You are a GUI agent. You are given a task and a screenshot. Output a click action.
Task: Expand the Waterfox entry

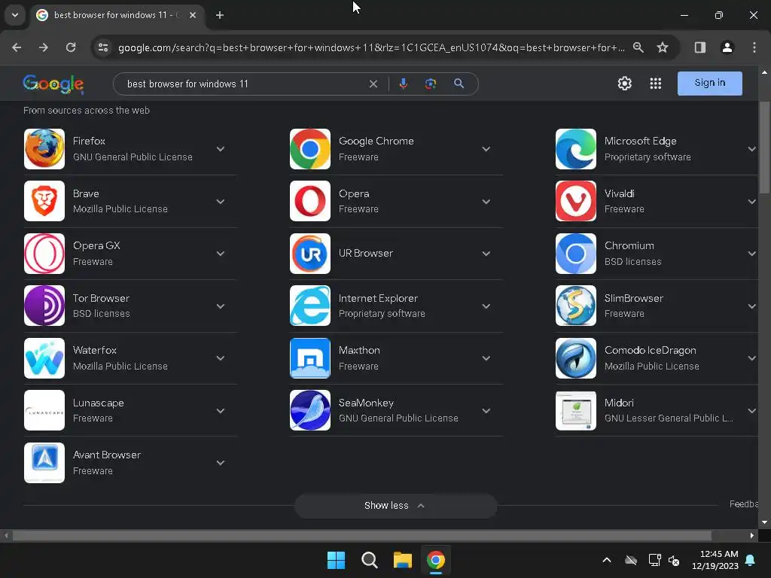221,358
